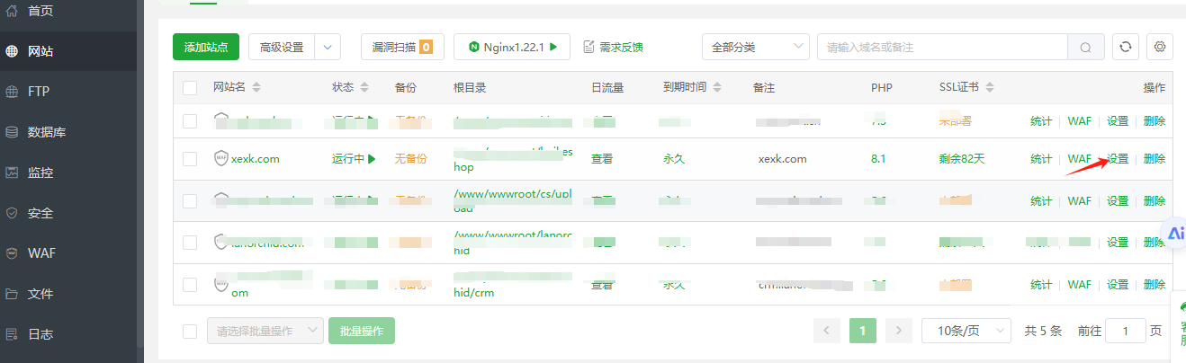This screenshot has width=1186, height=363.
Task: Open the table settings gear icon
Action: coord(1160,47)
